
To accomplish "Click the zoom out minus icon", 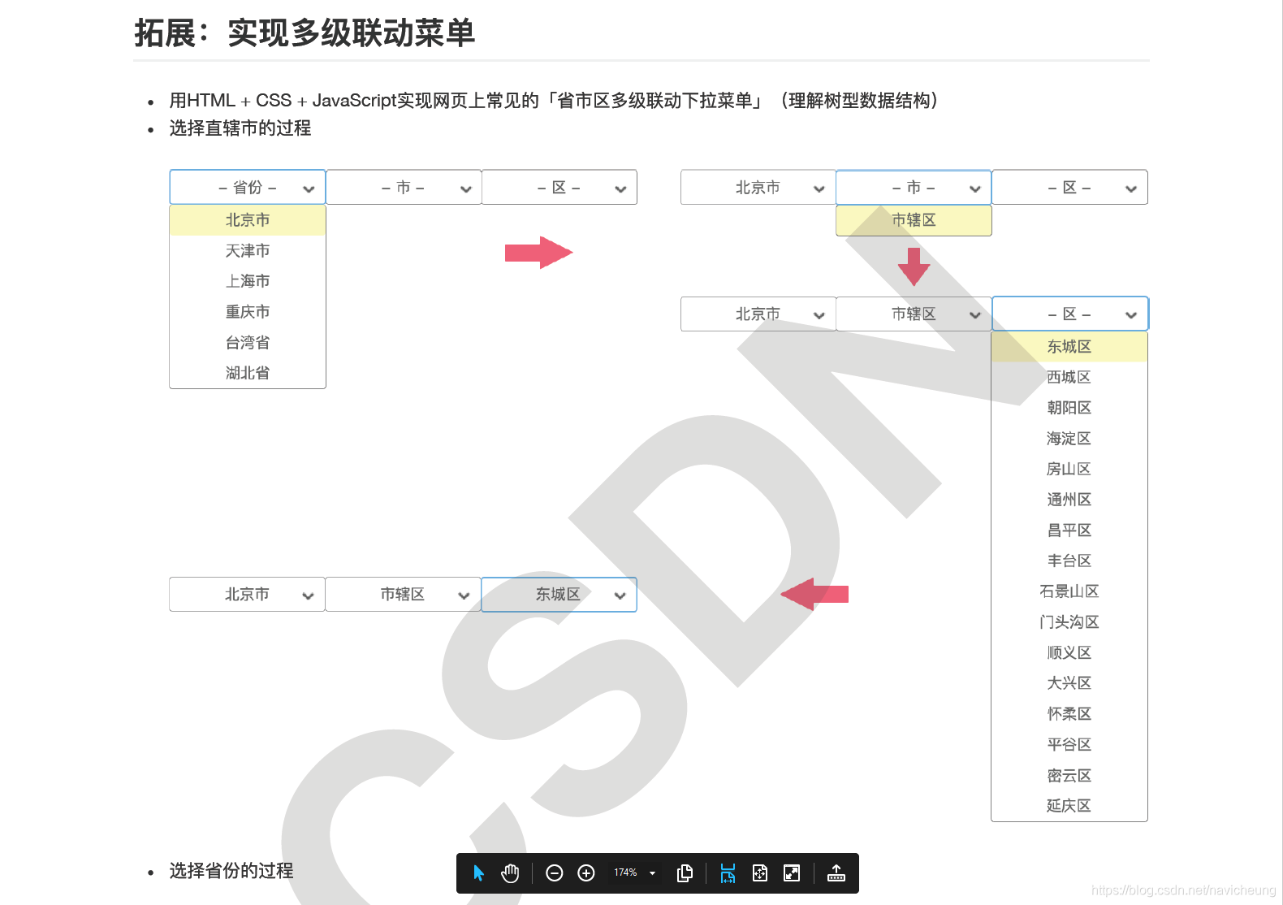I will click(555, 873).
